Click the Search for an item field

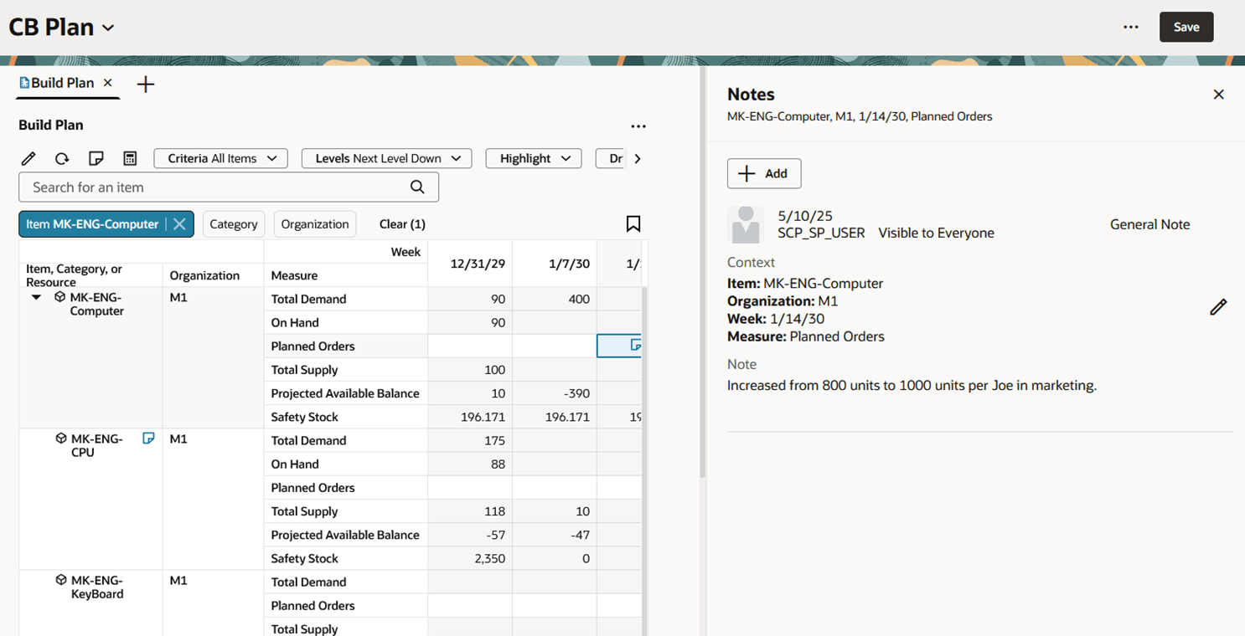(x=229, y=187)
